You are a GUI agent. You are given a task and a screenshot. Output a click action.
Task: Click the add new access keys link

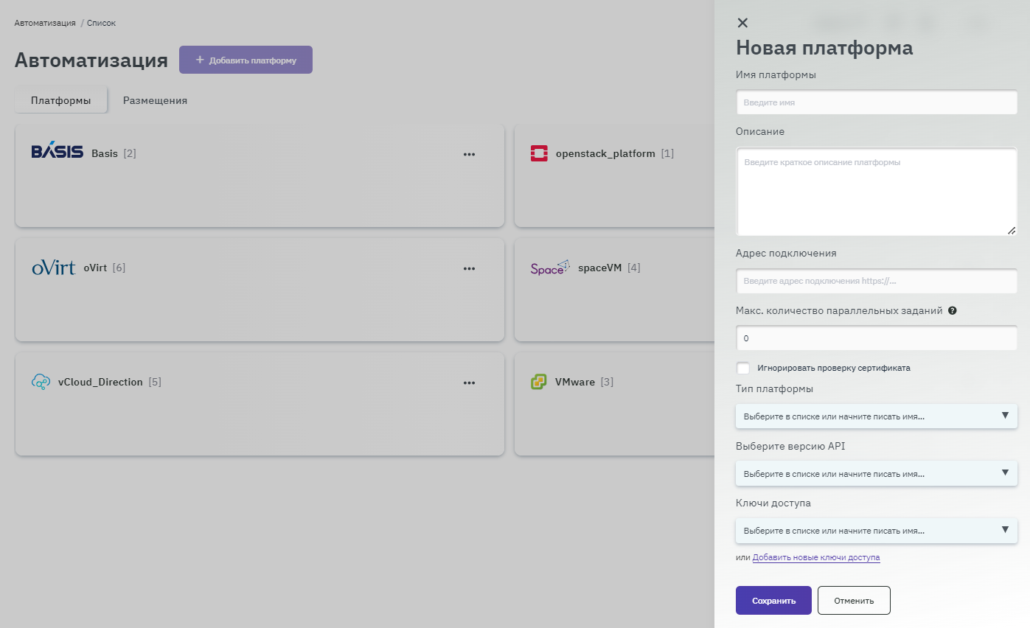[x=815, y=557]
